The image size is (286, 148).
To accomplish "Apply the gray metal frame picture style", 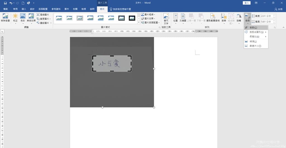I will coord(80,18).
